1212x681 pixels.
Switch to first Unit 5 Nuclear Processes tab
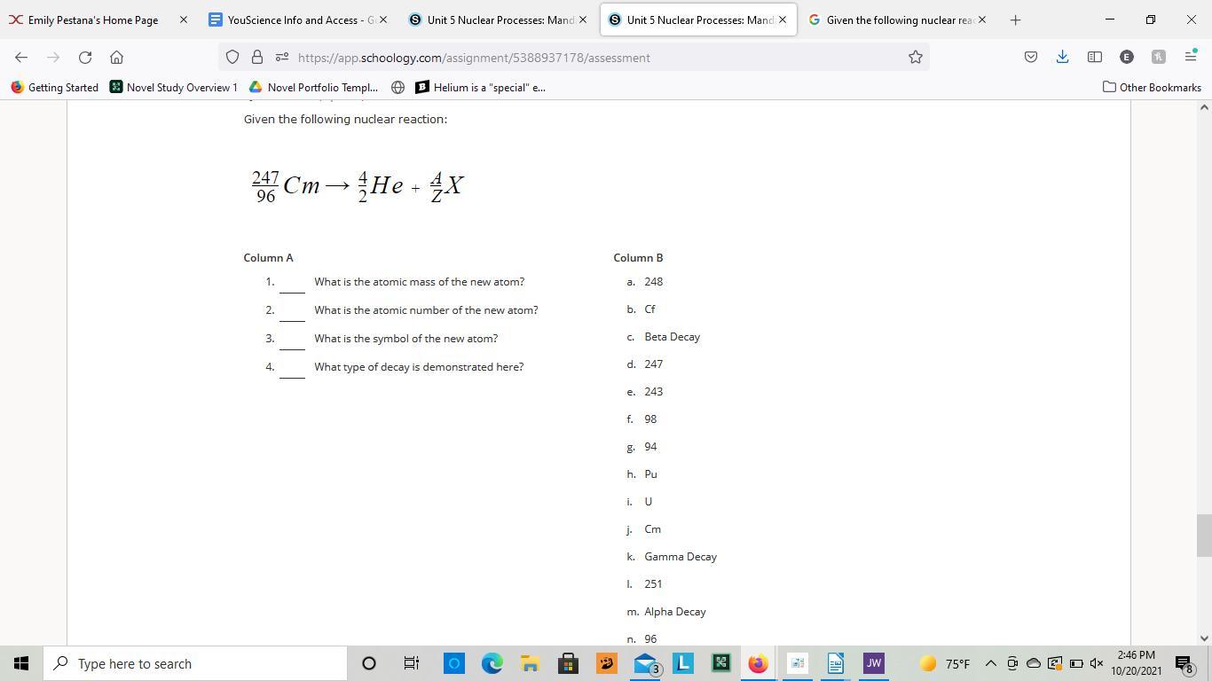tap(497, 20)
